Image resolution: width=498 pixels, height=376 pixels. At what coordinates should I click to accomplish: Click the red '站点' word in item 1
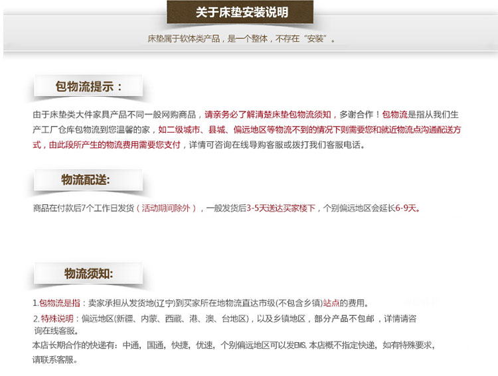click(x=331, y=303)
